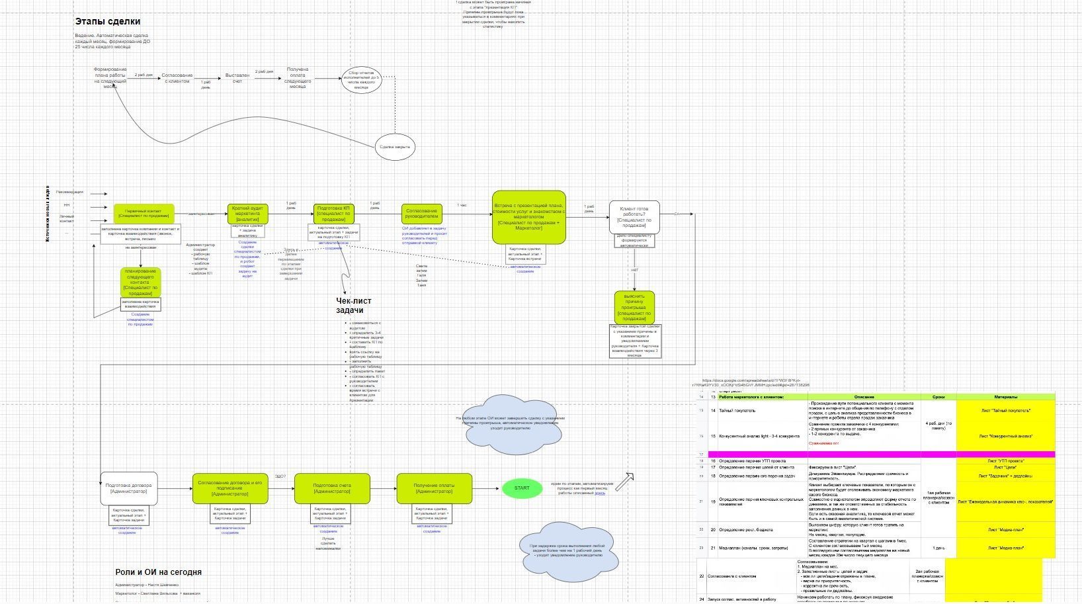Click the "Краткий аудит маркетинга" node
1082x604 pixels.
point(248,214)
